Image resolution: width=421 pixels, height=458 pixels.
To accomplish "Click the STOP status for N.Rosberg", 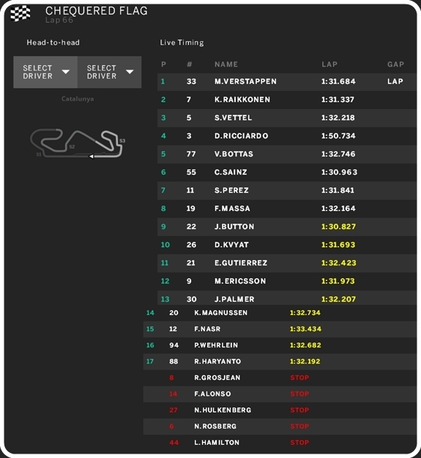I will point(299,426).
